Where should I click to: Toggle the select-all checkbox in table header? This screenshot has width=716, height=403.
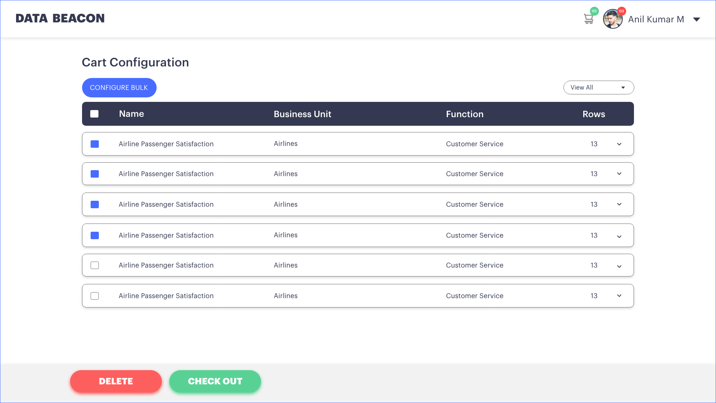(94, 114)
